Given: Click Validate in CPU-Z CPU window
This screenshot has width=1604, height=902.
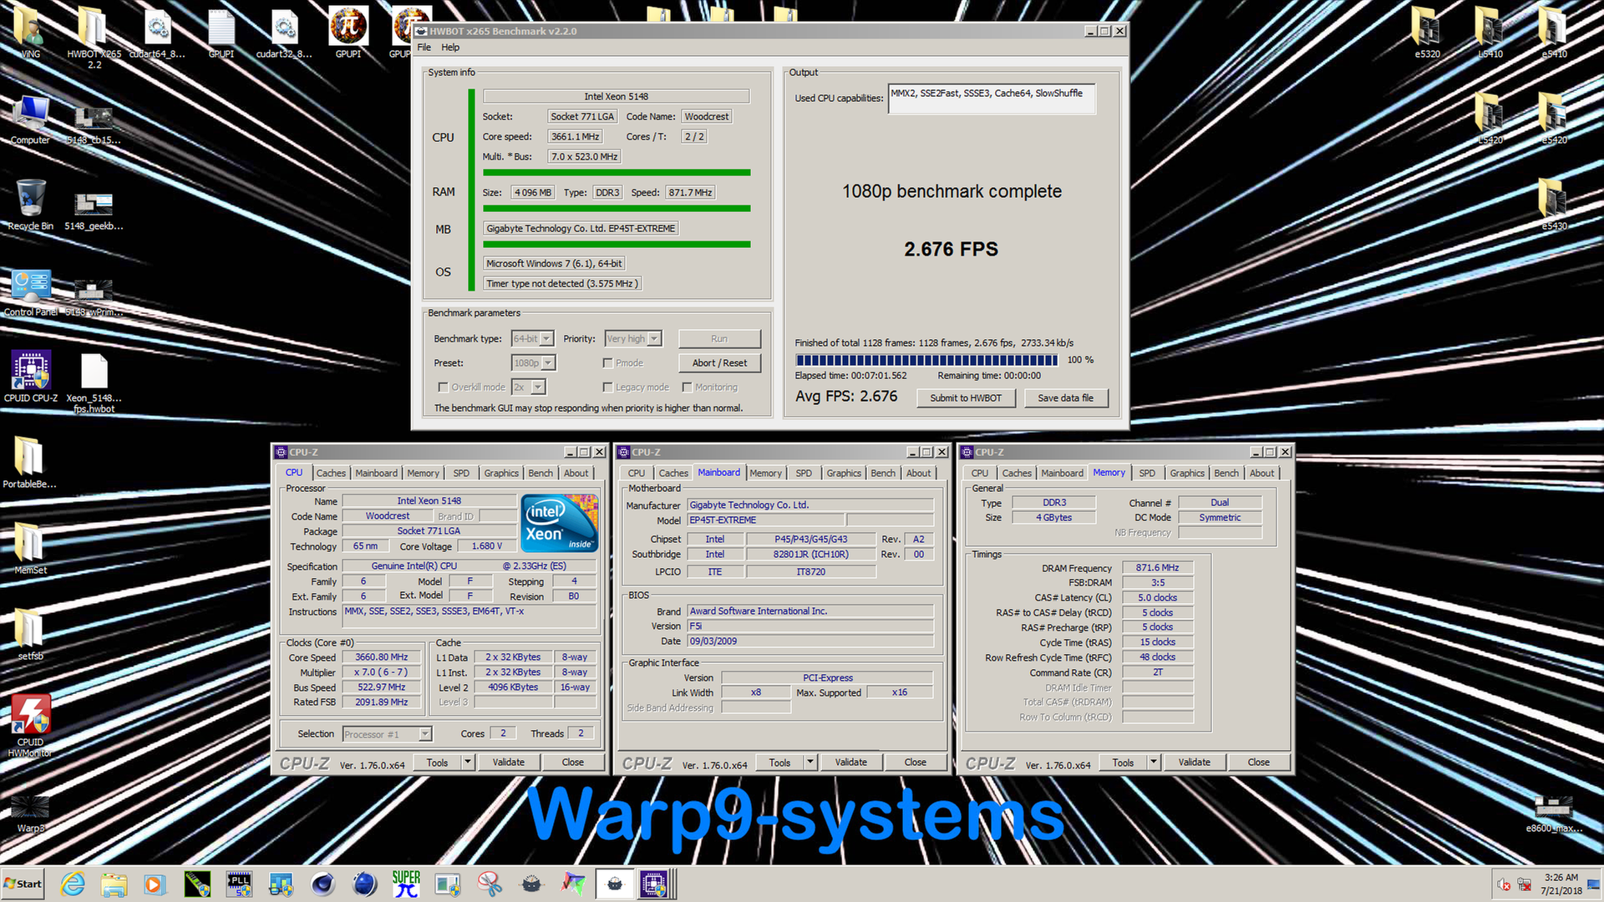Looking at the screenshot, I should (508, 763).
